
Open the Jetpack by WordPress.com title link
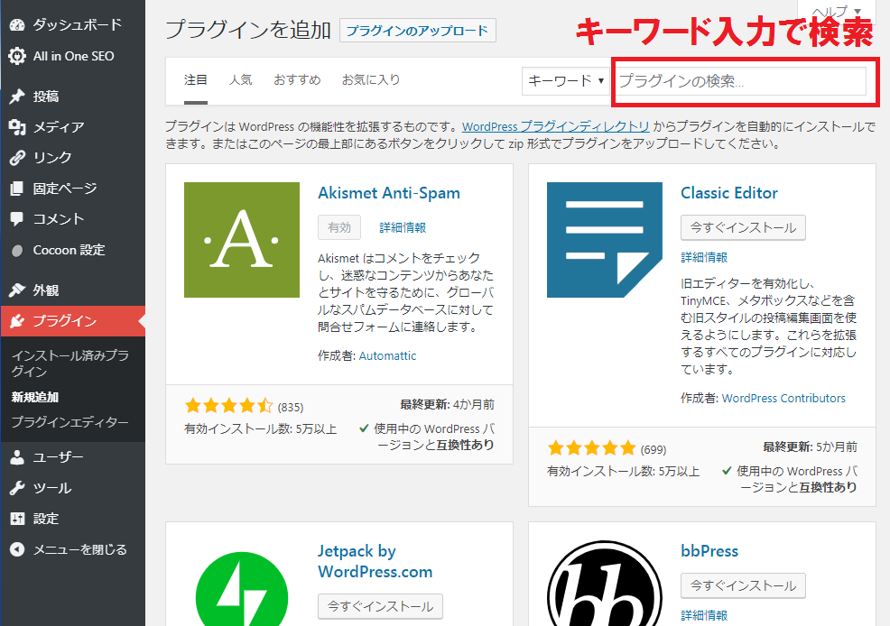point(375,561)
